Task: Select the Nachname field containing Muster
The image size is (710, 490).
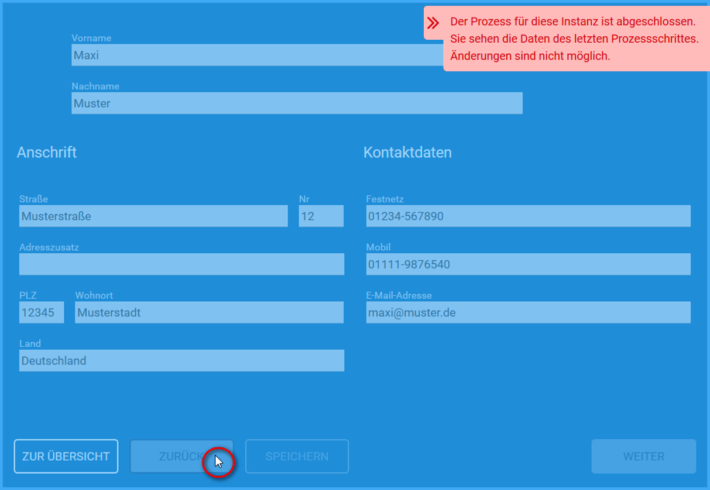Action: 297,103
